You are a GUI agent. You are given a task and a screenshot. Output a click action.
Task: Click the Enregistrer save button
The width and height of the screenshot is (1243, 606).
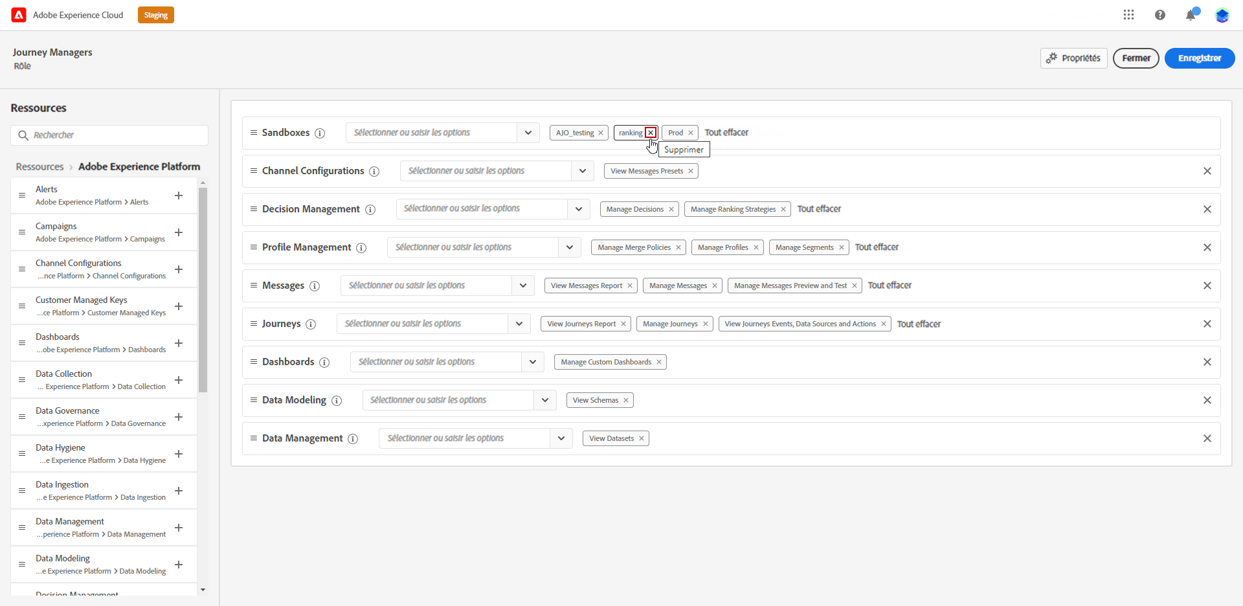pos(1200,58)
